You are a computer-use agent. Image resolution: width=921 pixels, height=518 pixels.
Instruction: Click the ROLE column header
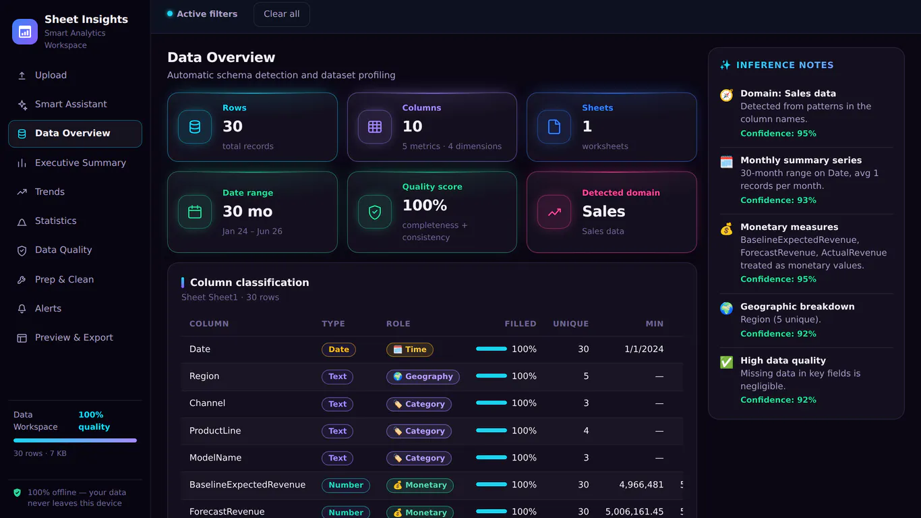pos(398,324)
